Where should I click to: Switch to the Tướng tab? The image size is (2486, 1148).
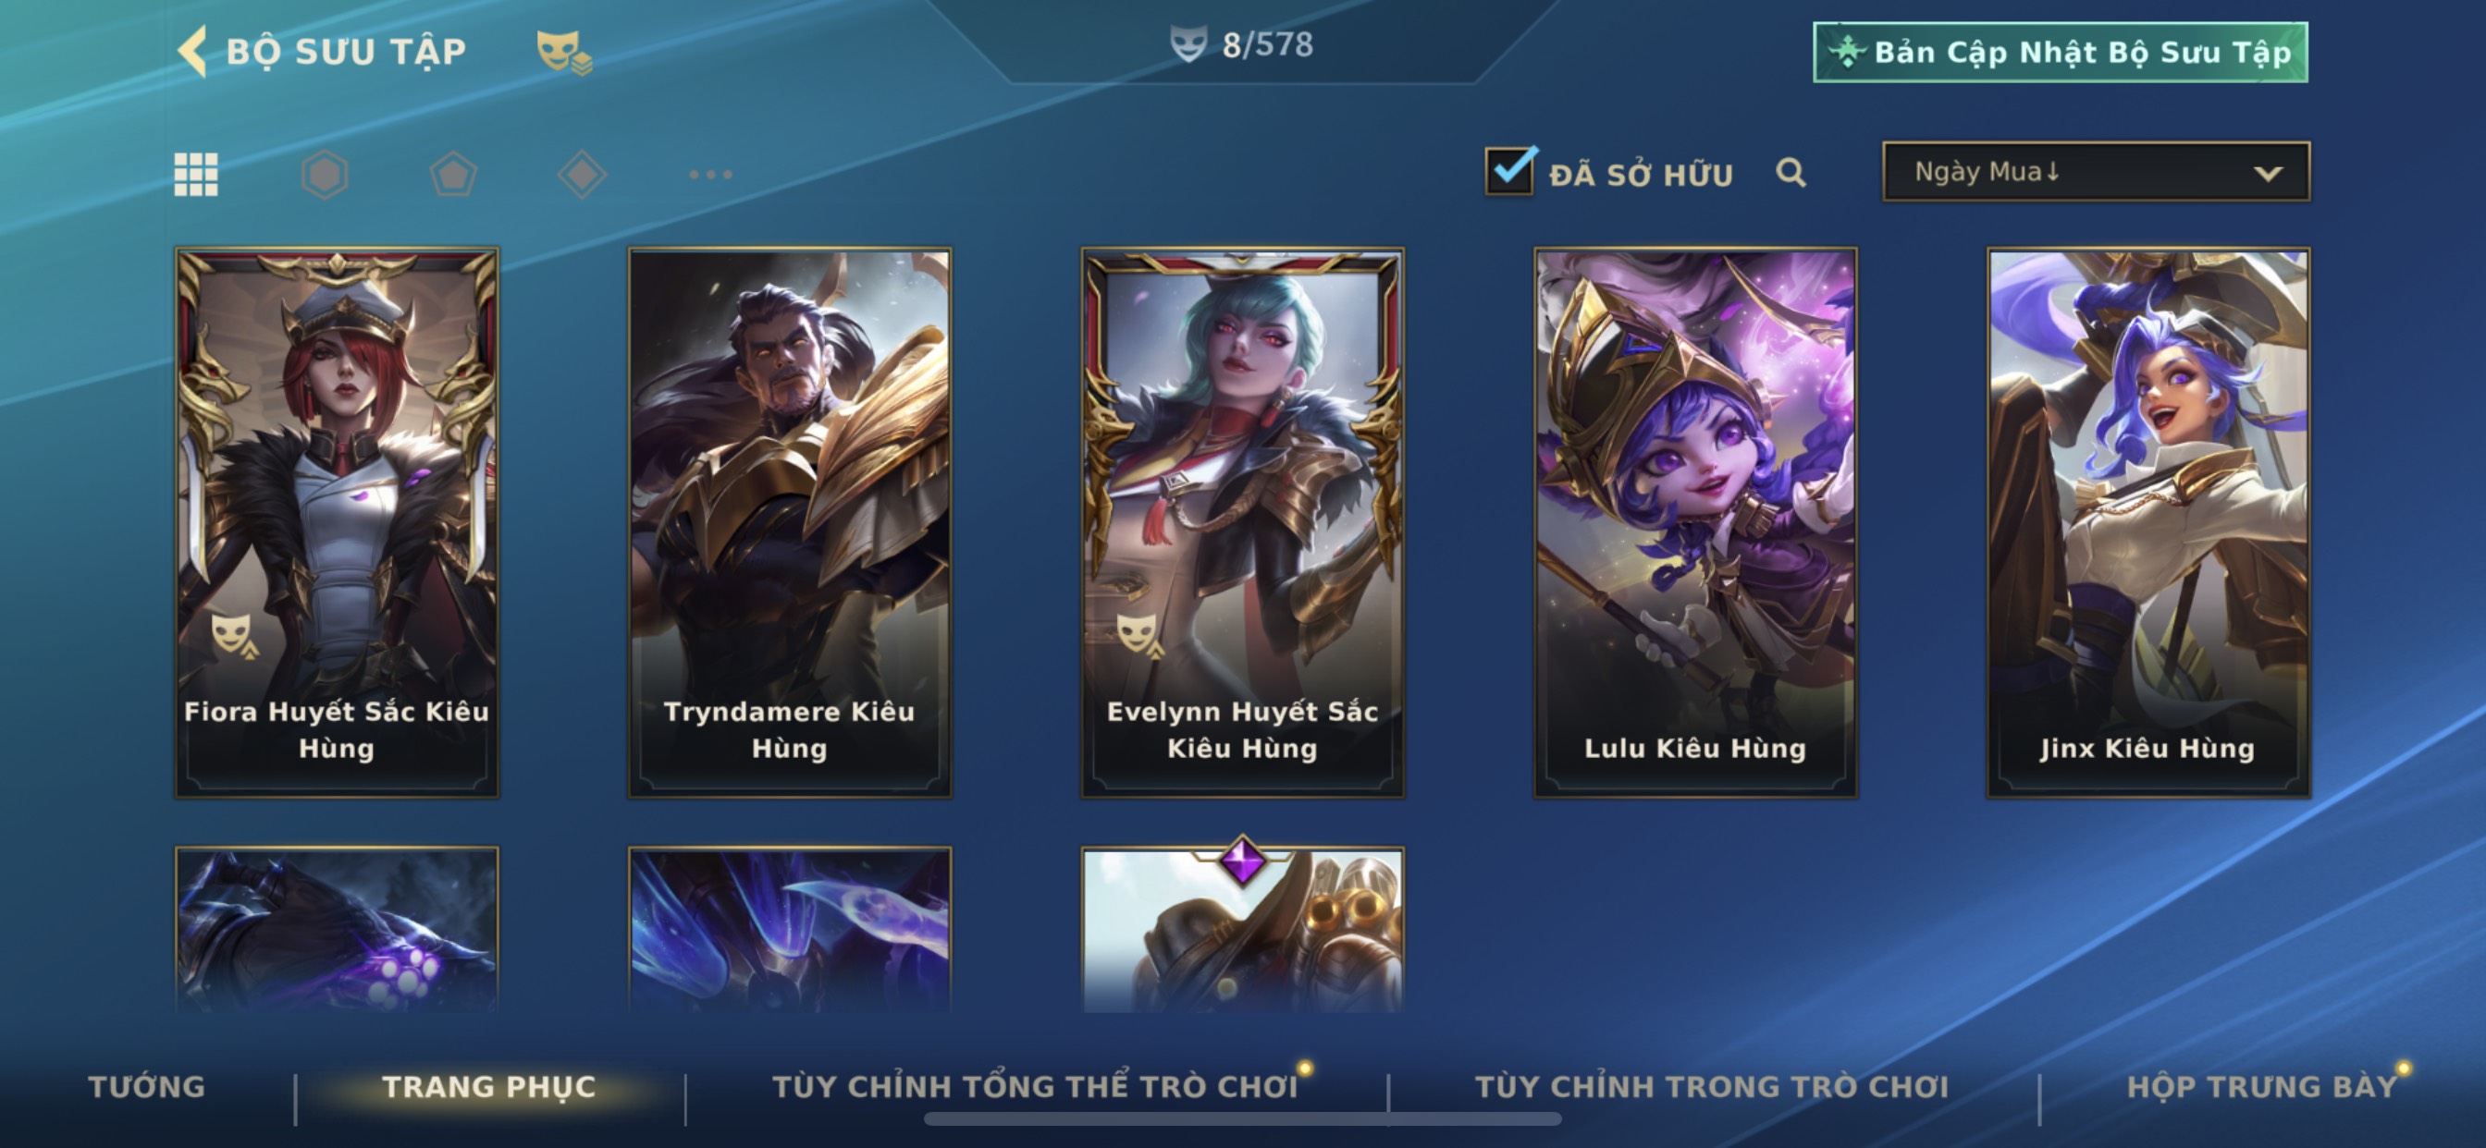click(x=147, y=1086)
